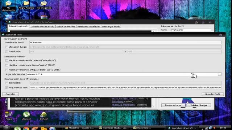Click the resolution height field

(175, 52)
